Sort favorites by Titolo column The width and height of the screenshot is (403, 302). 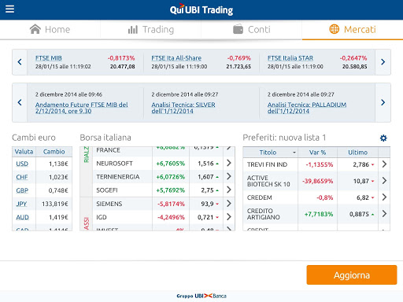(x=271, y=153)
